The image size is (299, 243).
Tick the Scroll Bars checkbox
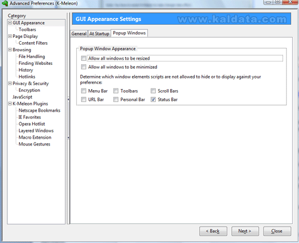[x=153, y=91]
